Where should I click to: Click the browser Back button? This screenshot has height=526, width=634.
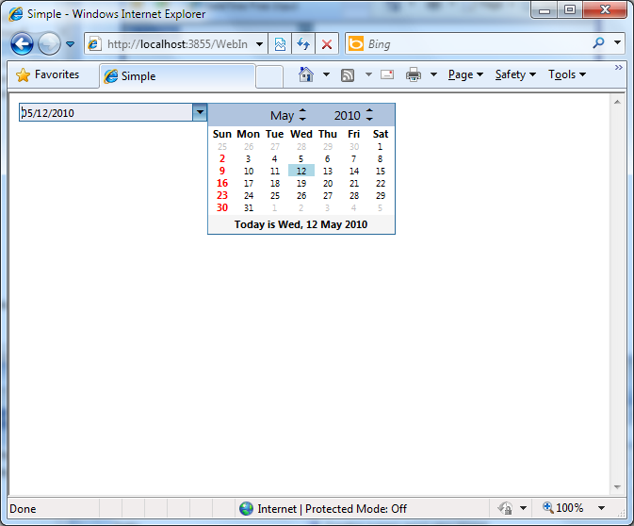tap(22, 44)
